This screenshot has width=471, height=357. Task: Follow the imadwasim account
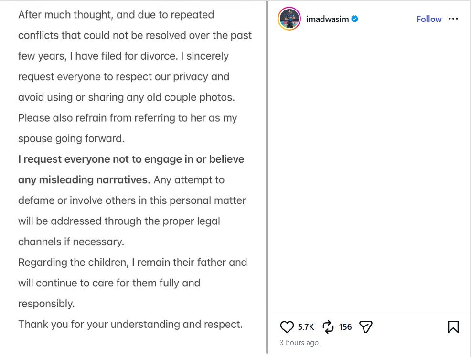(x=429, y=19)
